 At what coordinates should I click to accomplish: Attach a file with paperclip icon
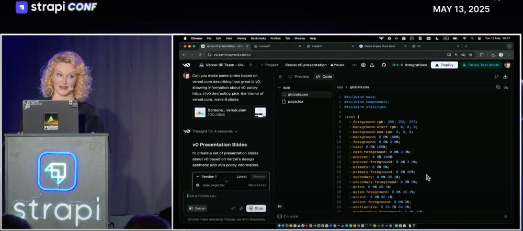point(241,209)
